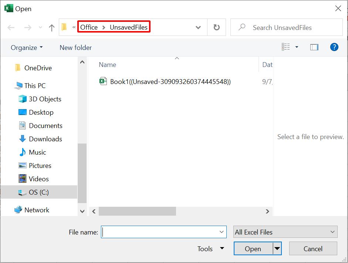The height and width of the screenshot is (263, 348).
Task: Expand the address bar history dropdown
Action: click(198, 28)
